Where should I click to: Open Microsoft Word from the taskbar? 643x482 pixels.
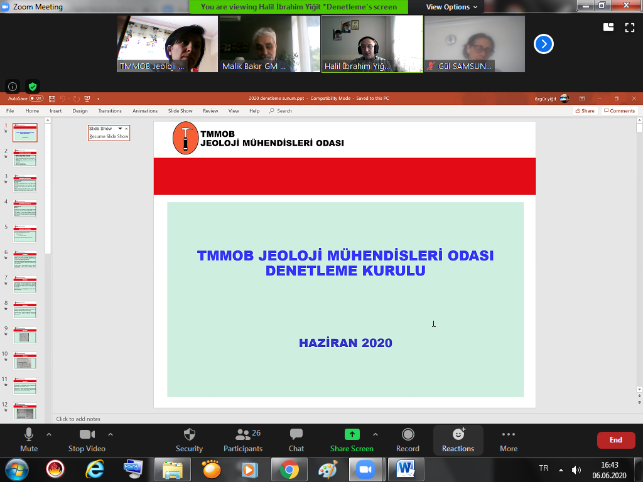[x=406, y=469]
